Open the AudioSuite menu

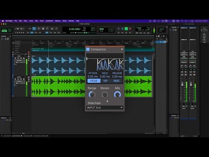49,21
